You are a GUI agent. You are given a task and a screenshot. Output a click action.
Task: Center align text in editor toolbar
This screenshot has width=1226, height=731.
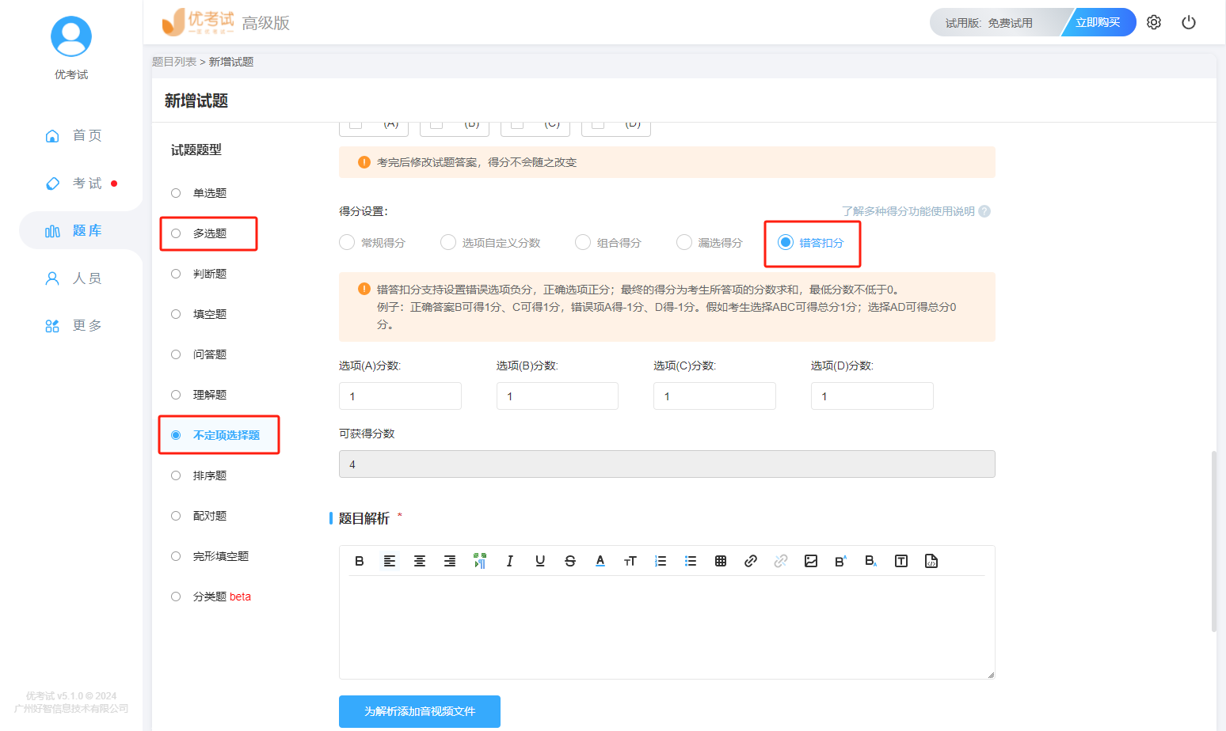(x=420, y=561)
